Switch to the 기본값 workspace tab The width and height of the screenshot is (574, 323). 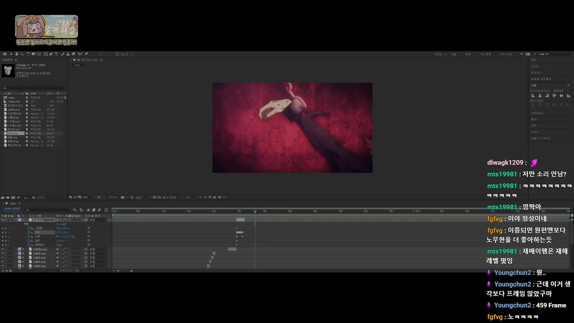click(x=438, y=54)
